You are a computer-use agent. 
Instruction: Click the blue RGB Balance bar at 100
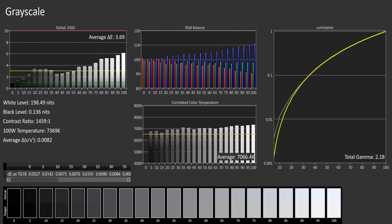coord(255,66)
